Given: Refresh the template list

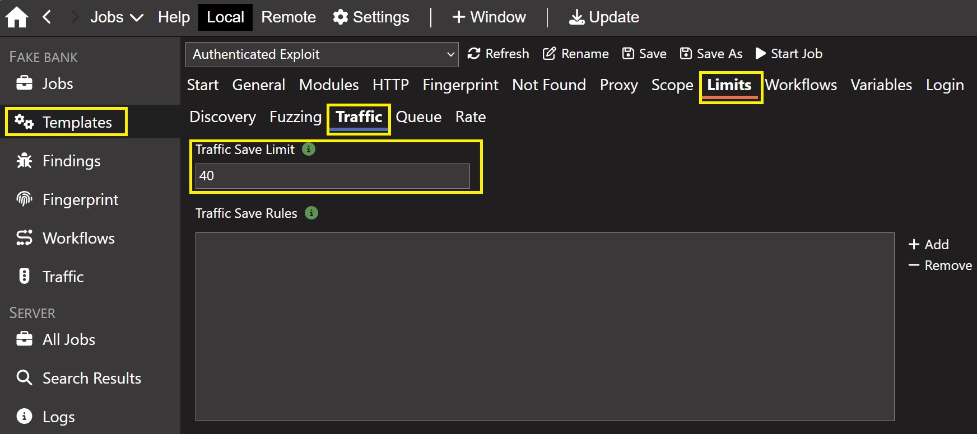Looking at the screenshot, I should coord(498,54).
